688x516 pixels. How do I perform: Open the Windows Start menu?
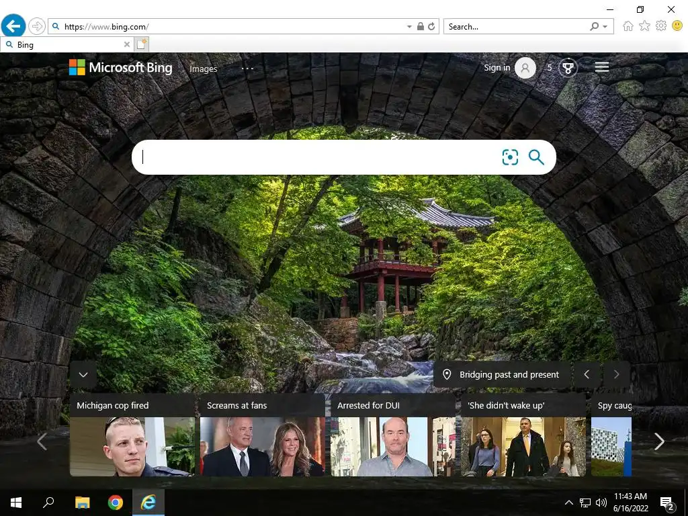[x=16, y=503]
